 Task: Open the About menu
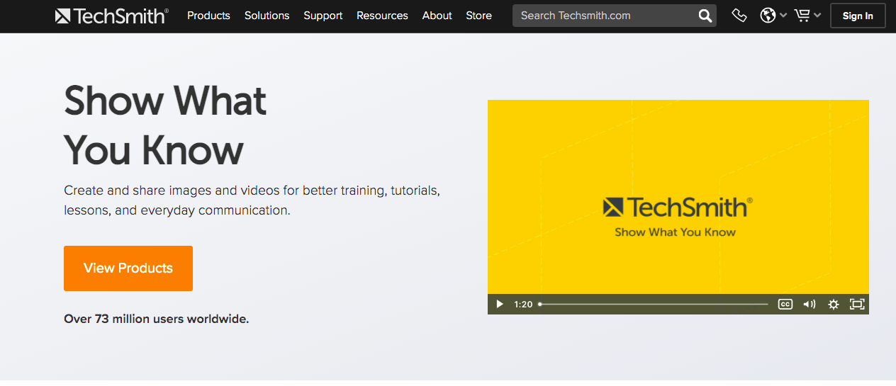(437, 16)
